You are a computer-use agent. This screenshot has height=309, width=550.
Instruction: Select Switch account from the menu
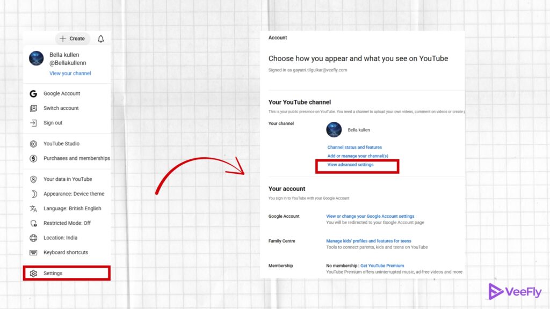click(x=61, y=108)
